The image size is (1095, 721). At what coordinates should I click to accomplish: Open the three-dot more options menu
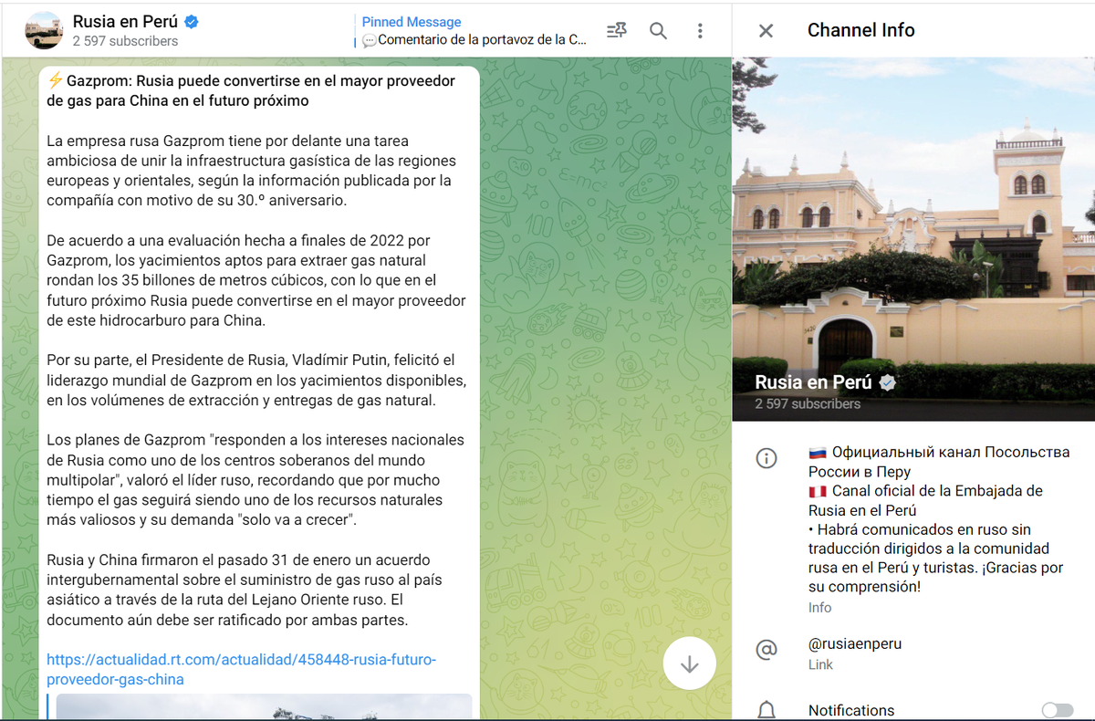[x=700, y=31]
